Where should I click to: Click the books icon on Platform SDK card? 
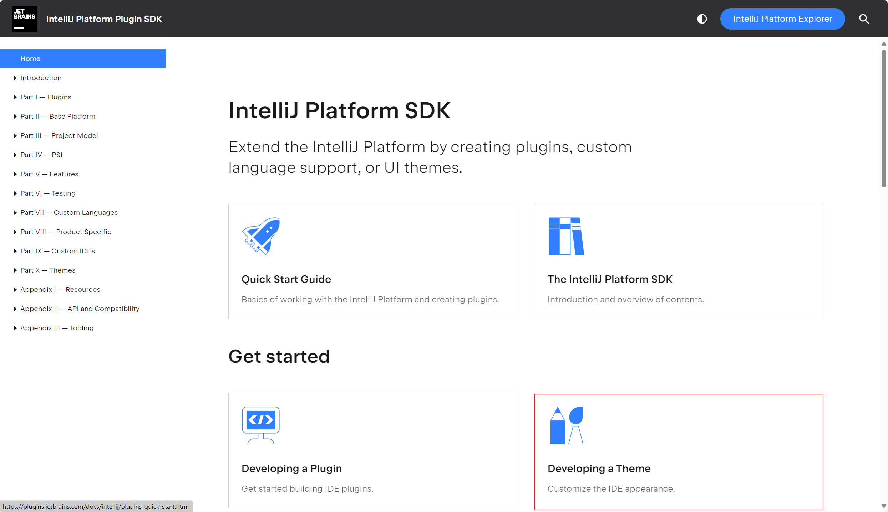pyautogui.click(x=566, y=236)
